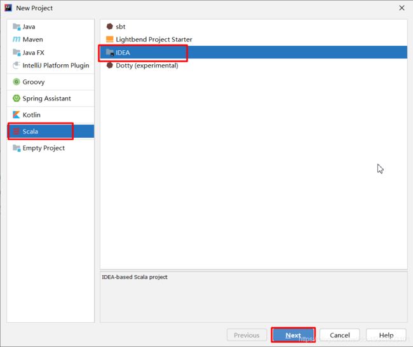The height and width of the screenshot is (347, 413).
Task: Cancel the New Project dialog
Action: pos(340,335)
